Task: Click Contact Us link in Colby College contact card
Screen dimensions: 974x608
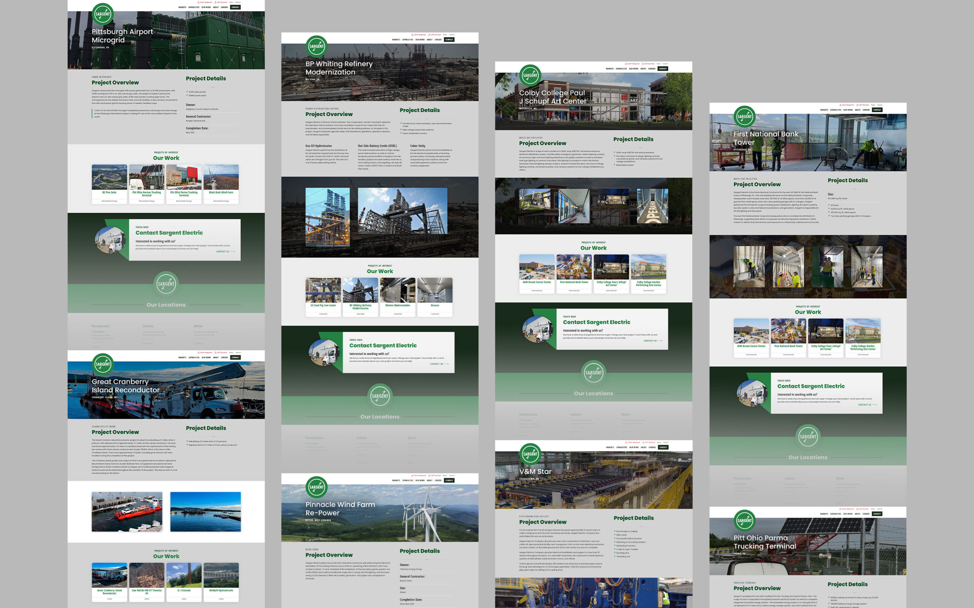Action: pos(653,340)
